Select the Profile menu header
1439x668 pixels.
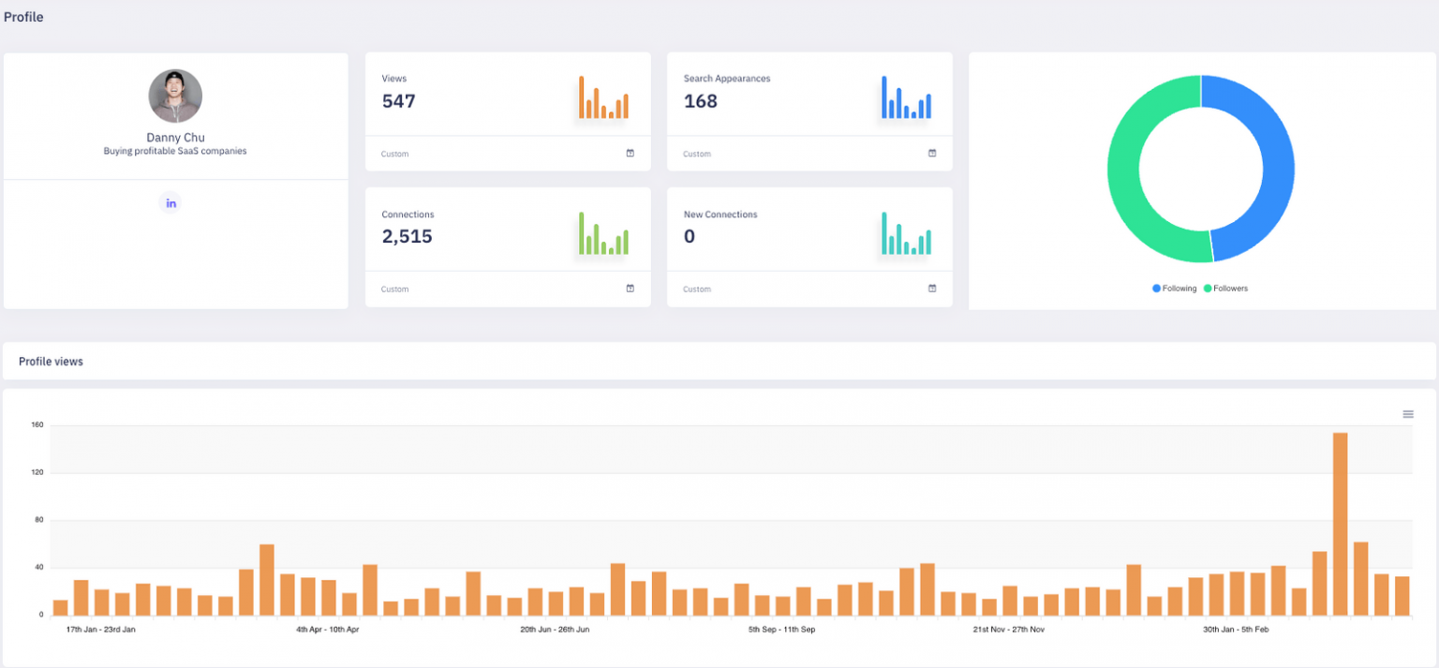click(22, 16)
